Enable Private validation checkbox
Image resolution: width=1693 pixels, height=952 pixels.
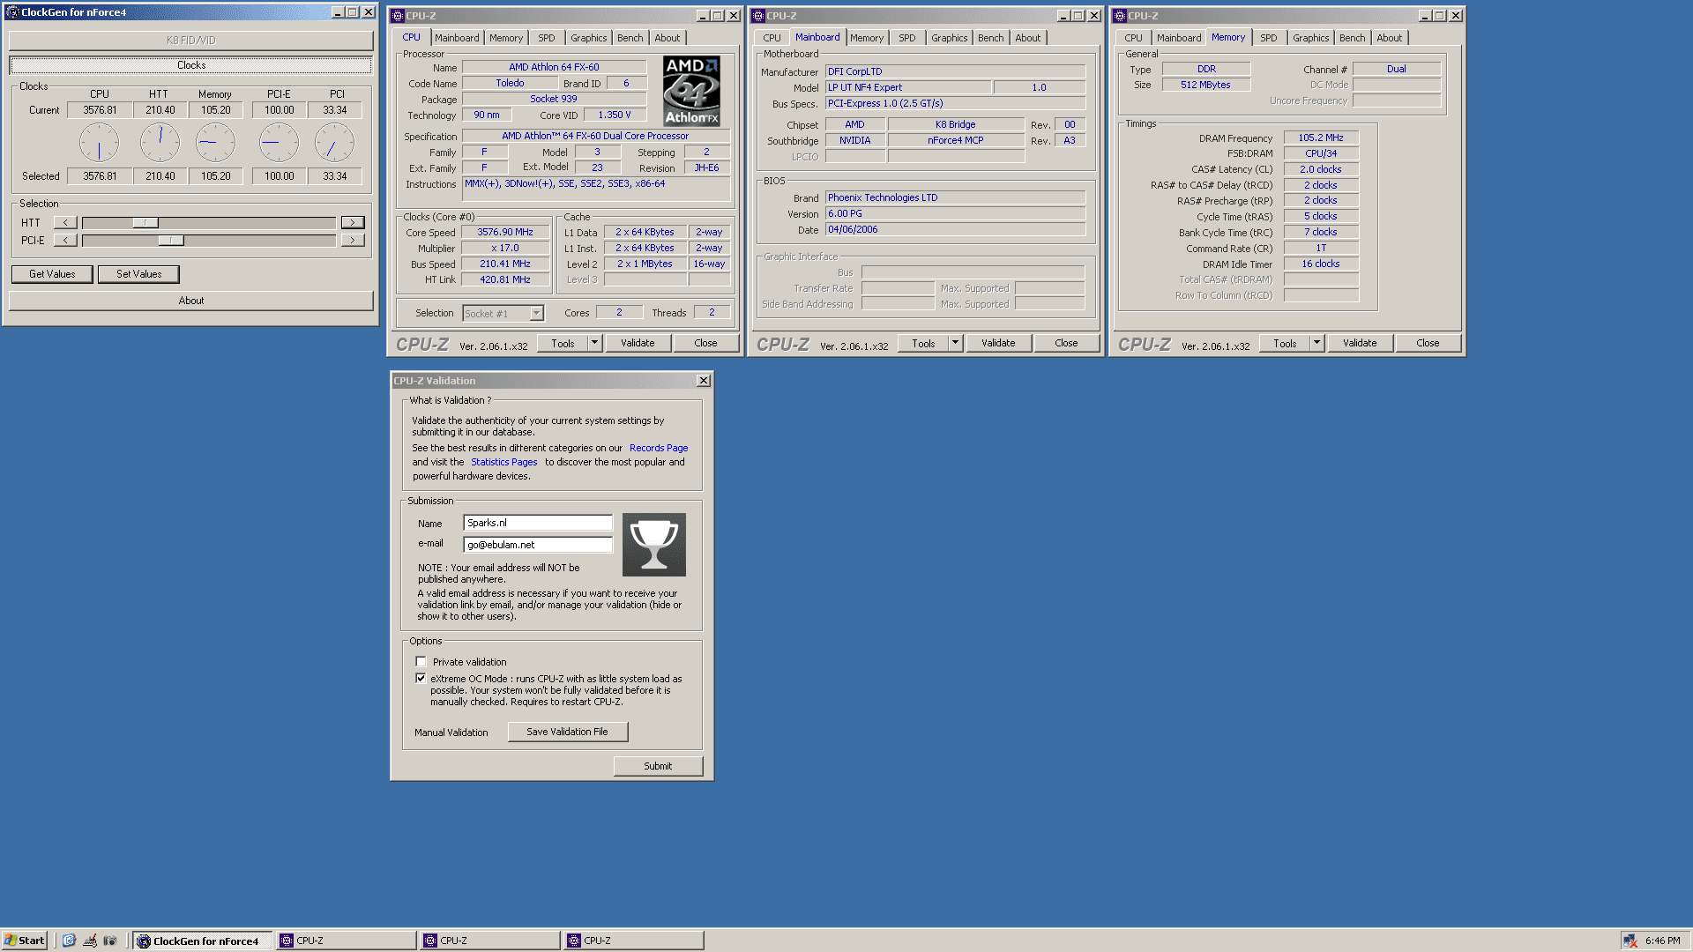click(x=421, y=662)
